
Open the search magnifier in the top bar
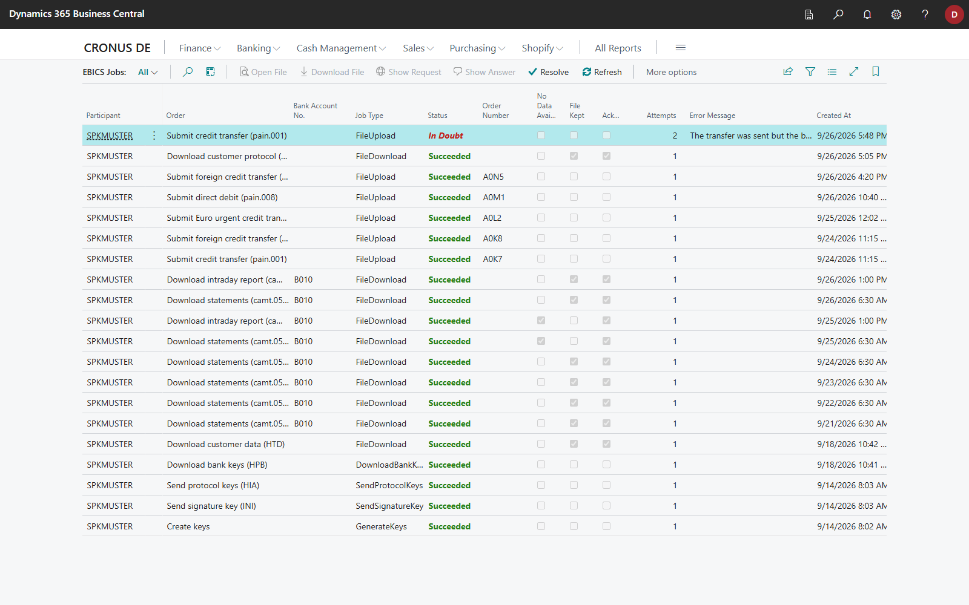tap(838, 14)
